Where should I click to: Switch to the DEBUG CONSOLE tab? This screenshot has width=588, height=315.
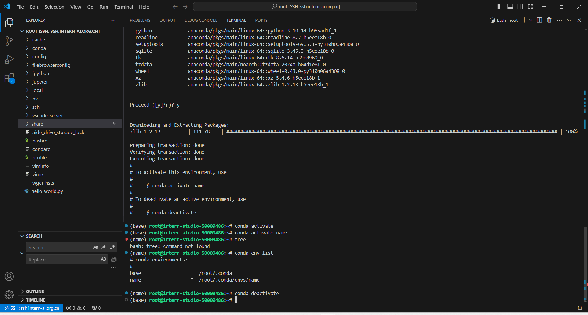point(201,20)
